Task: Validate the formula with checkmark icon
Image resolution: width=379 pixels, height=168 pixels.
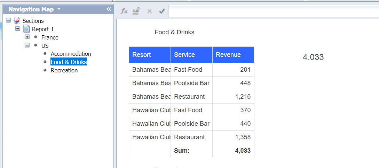Action: tap(161, 11)
